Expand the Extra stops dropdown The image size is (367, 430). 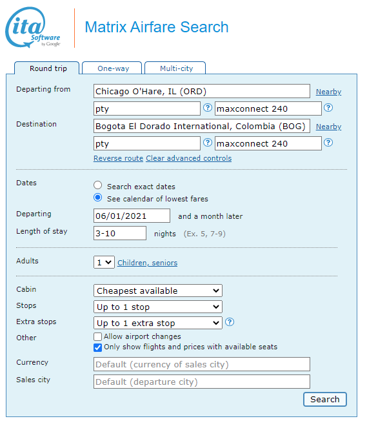pyautogui.click(x=158, y=323)
